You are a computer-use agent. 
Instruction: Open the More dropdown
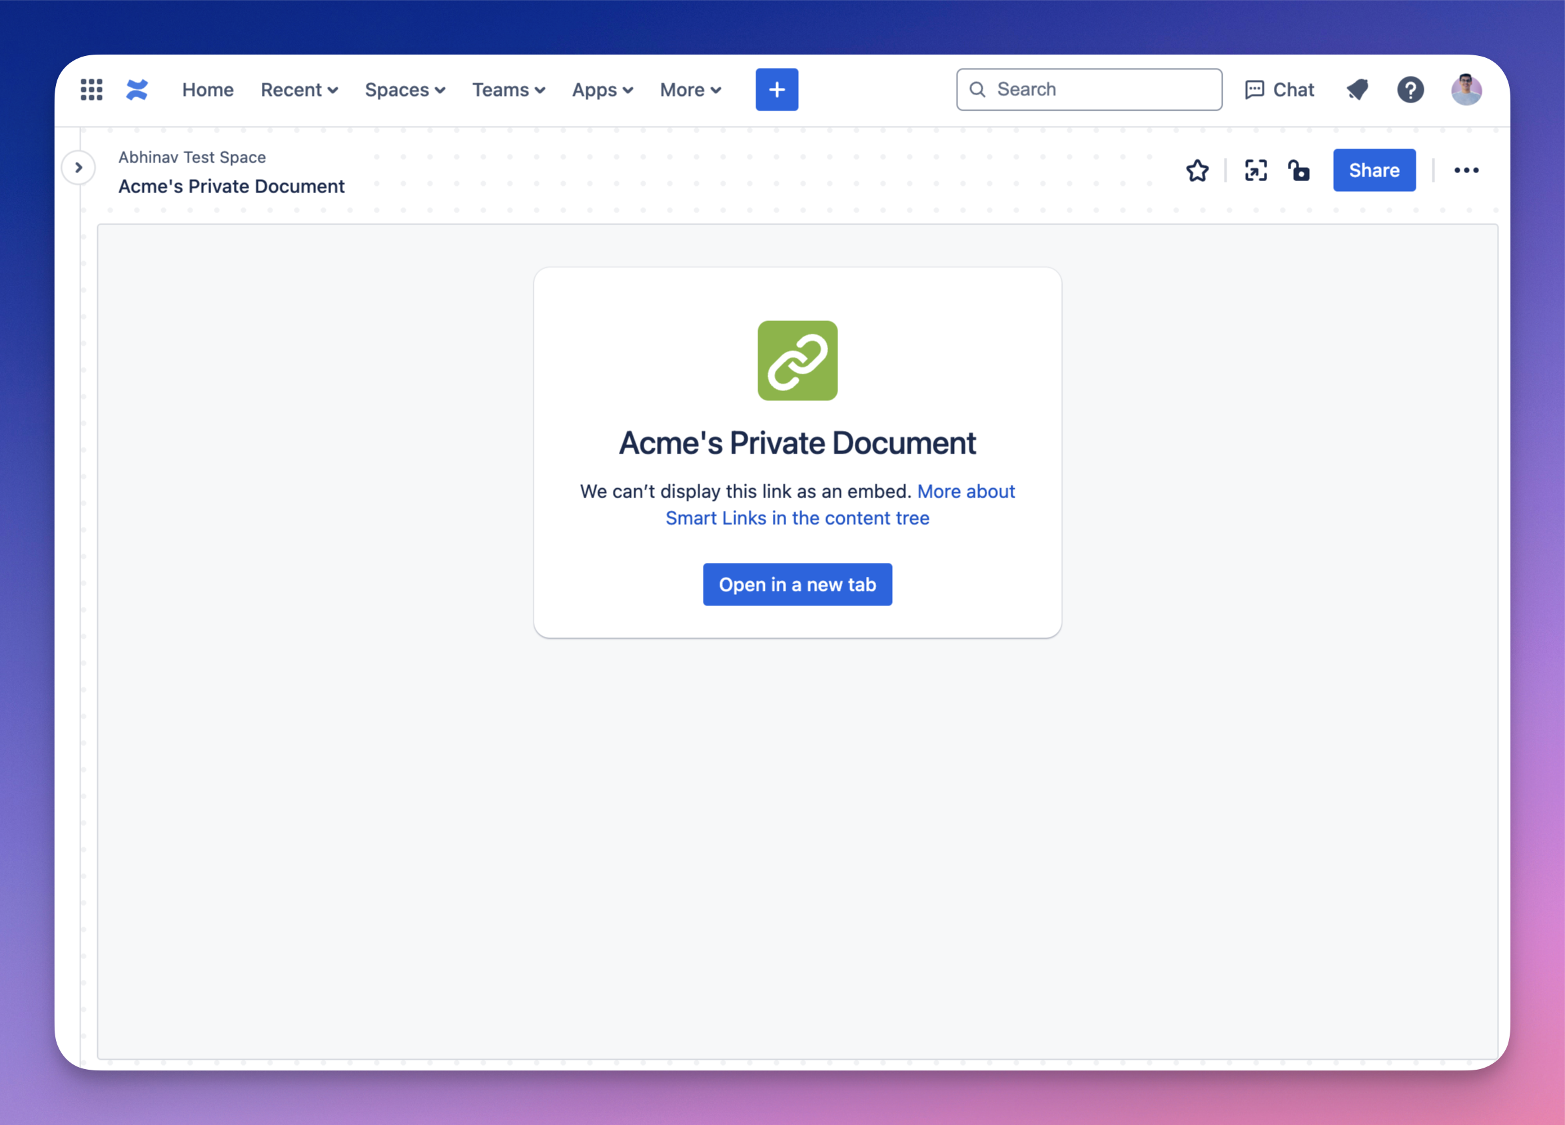tap(691, 90)
